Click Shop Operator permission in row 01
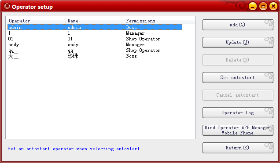 click(x=143, y=39)
